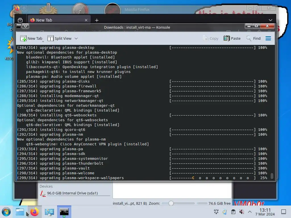
Task: Open System Settings from taskbar
Action: (x=49, y=212)
